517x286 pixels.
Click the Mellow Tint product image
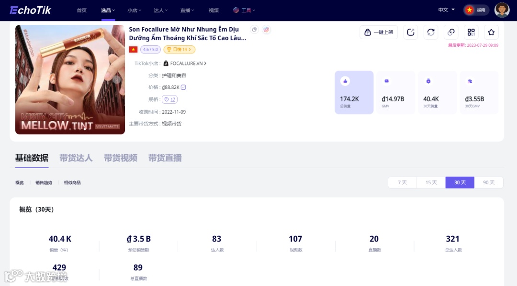coord(70,80)
